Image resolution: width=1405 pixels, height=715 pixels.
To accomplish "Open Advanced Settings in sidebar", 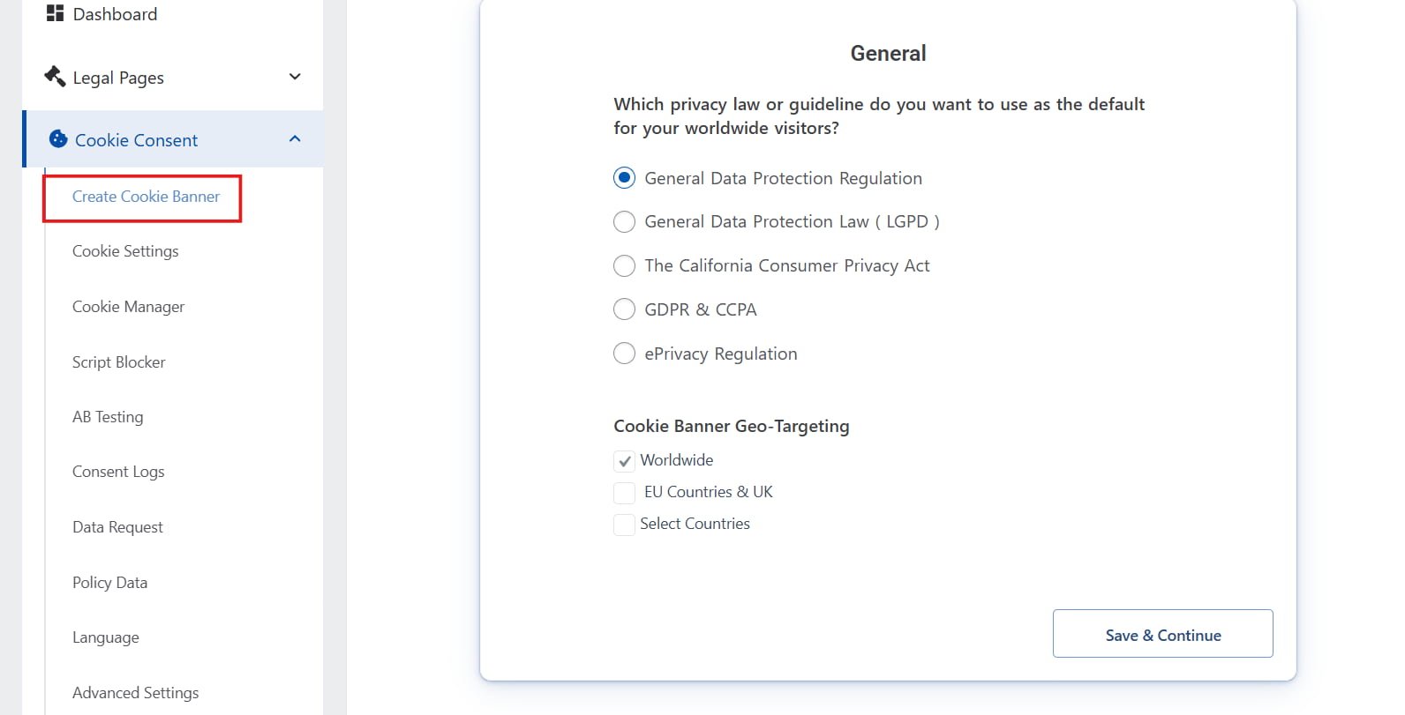I will point(135,693).
